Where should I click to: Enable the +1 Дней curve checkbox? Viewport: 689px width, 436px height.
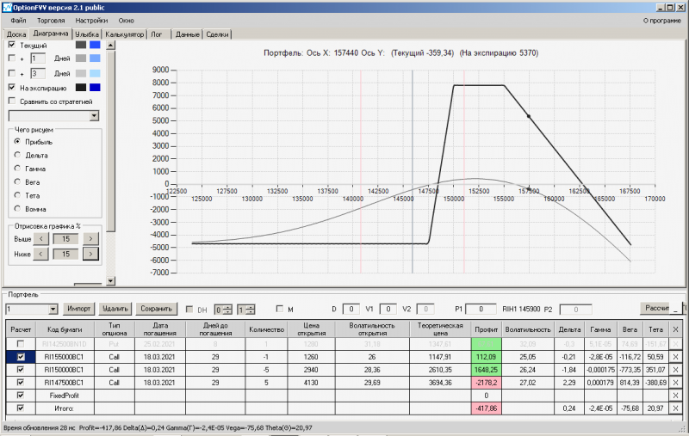coord(12,58)
